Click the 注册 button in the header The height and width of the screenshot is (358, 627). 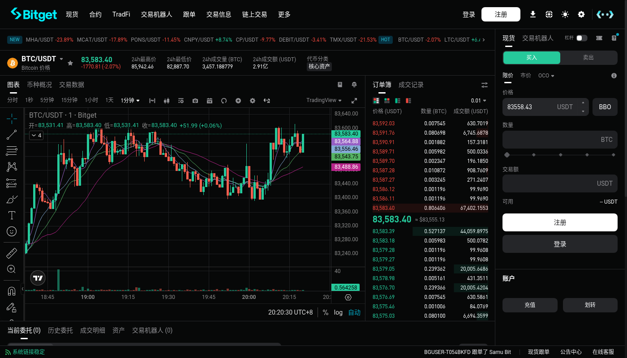click(501, 14)
